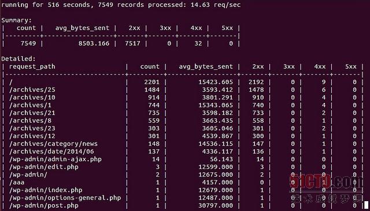Select the /archives/category/news path text
Viewport: 370px width, 211px height.
[53, 144]
